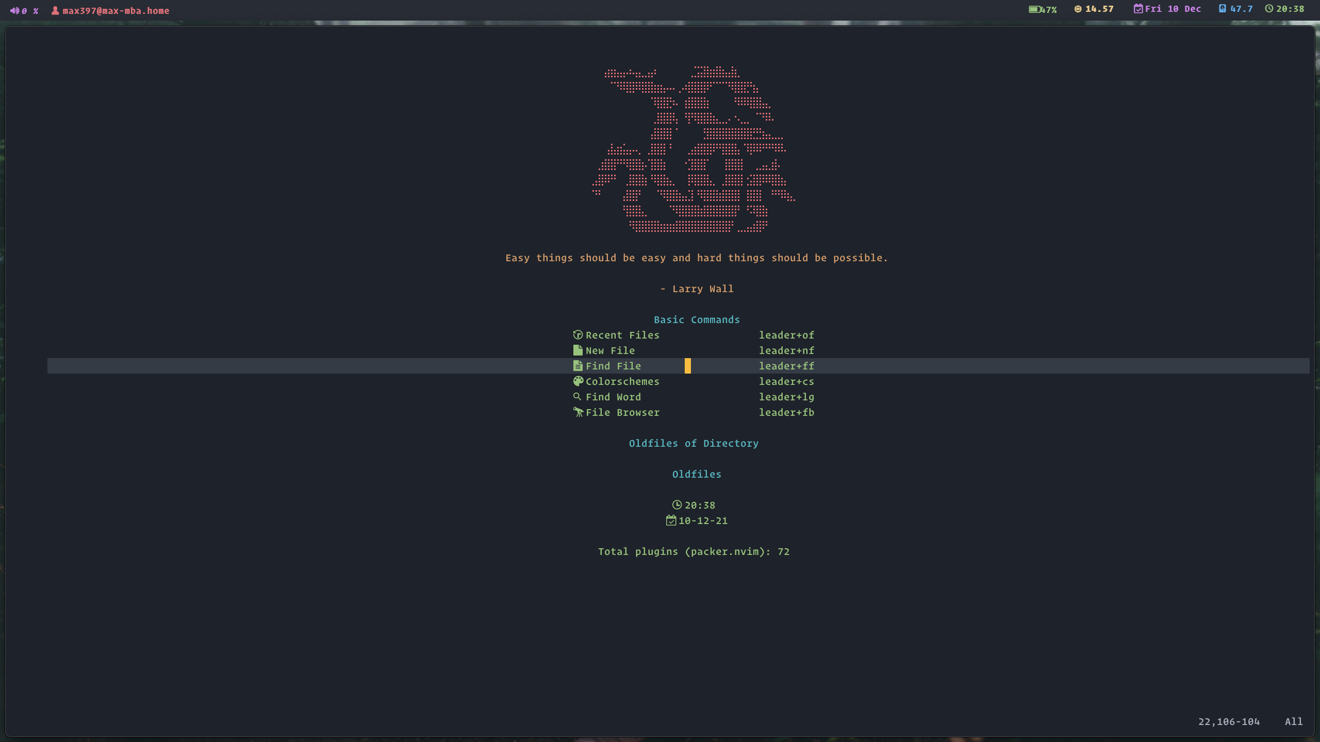Click the leader+fb shortcut text
Viewport: 1320px width, 742px height.
(x=786, y=412)
